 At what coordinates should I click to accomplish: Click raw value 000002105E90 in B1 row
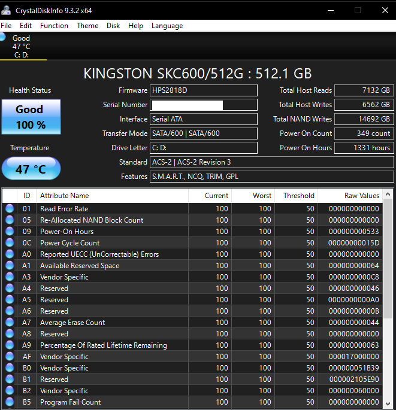pyautogui.click(x=354, y=379)
